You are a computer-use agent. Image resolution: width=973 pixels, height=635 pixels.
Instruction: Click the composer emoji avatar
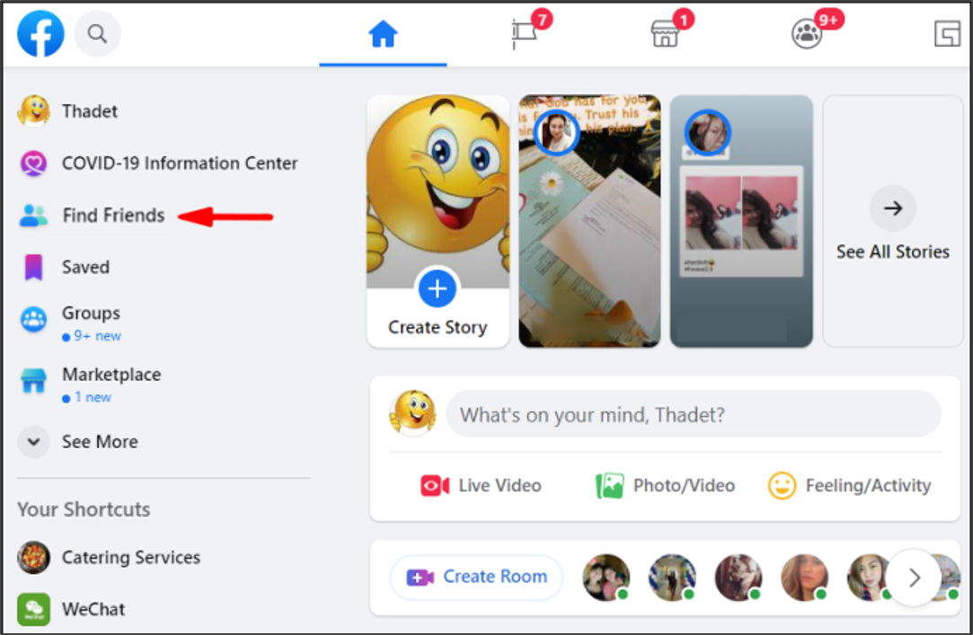[x=412, y=414]
